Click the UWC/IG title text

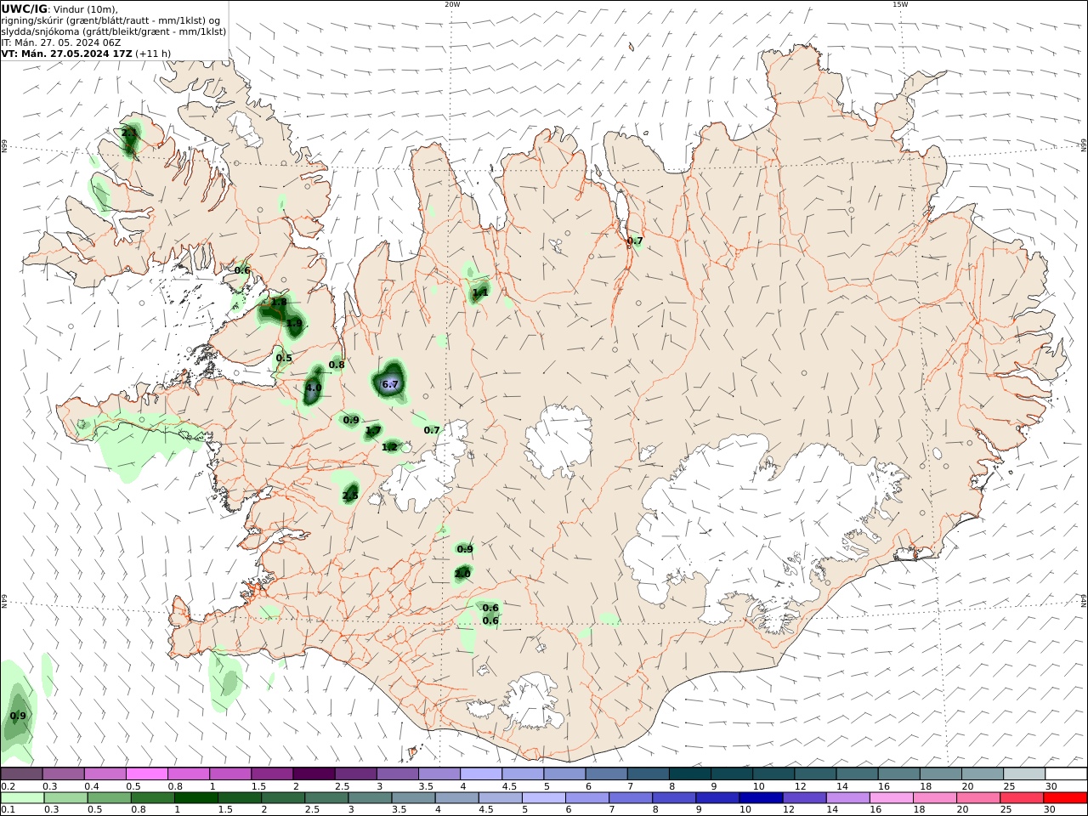[25, 8]
